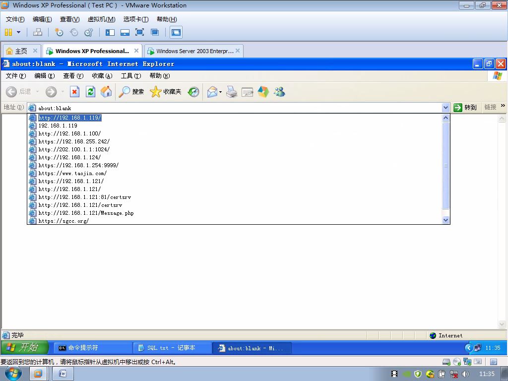Select https://192.168.1.254:9999/ from the list
508x381 pixels.
pos(235,165)
